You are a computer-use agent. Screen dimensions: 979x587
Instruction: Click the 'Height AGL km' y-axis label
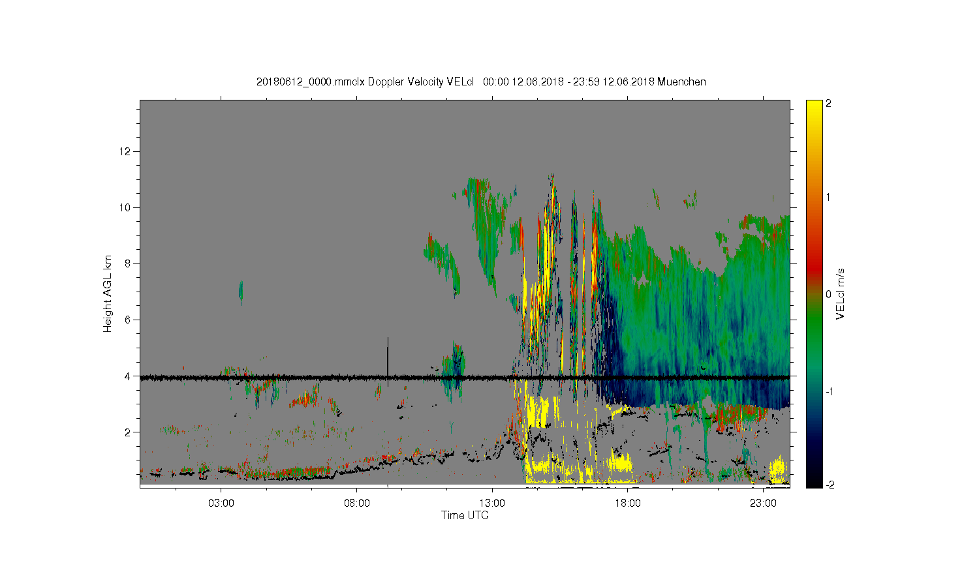108,293
